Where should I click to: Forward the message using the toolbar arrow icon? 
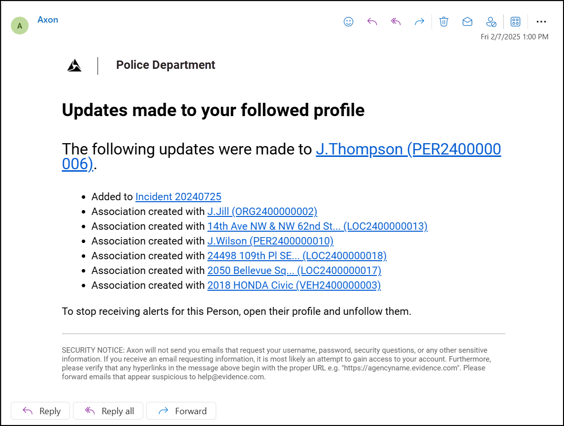tap(419, 22)
